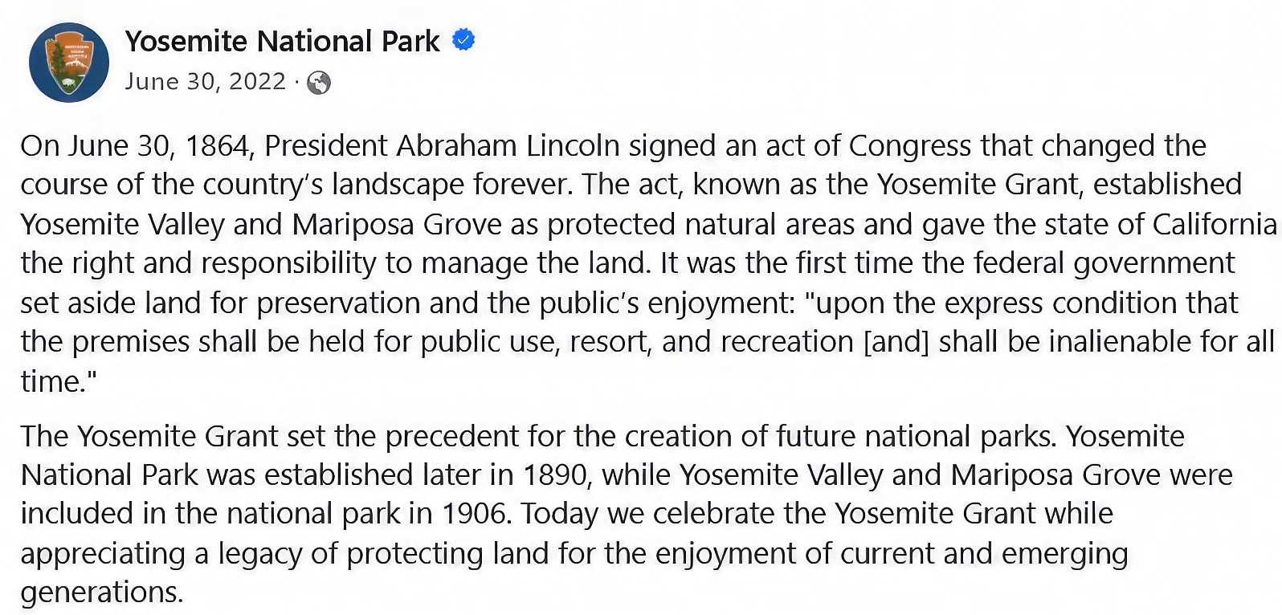The height and width of the screenshot is (615, 1282).
Task: Open the June 30, 2022 post timestamp
Action: tap(206, 82)
